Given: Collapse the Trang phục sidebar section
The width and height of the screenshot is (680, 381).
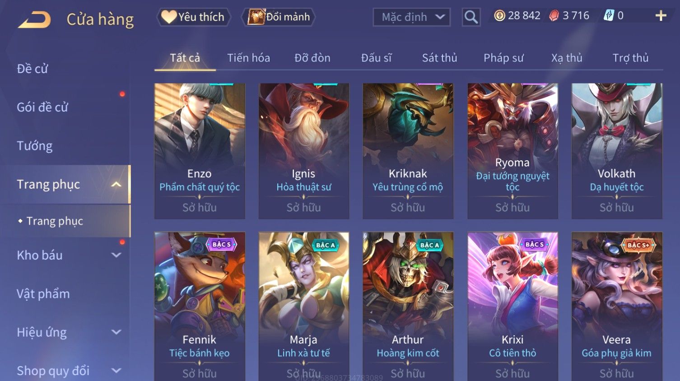Looking at the screenshot, I should coord(116,185).
